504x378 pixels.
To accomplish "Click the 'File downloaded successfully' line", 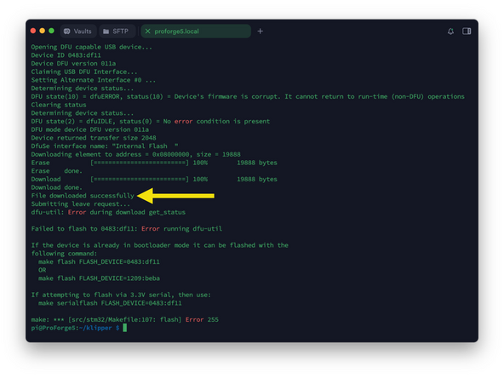I will point(83,196).
